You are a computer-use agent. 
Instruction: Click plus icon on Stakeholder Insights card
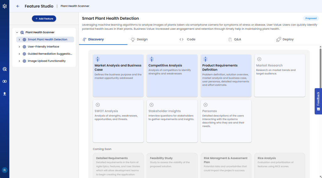tap(151, 105)
